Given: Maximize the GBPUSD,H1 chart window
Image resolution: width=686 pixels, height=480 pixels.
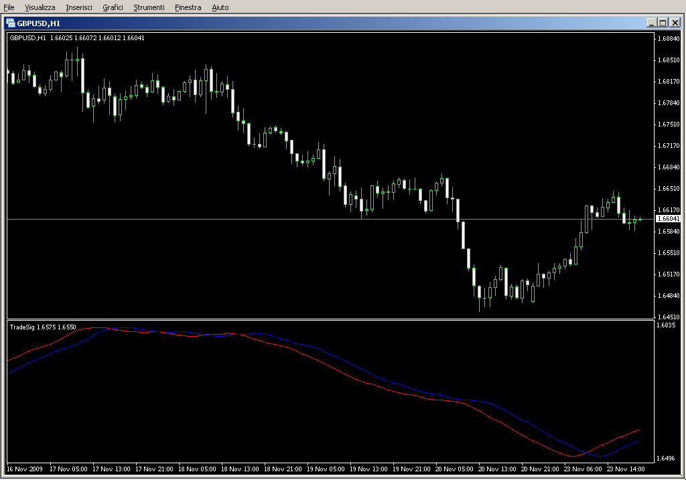Looking at the screenshot, I should pos(663,23).
